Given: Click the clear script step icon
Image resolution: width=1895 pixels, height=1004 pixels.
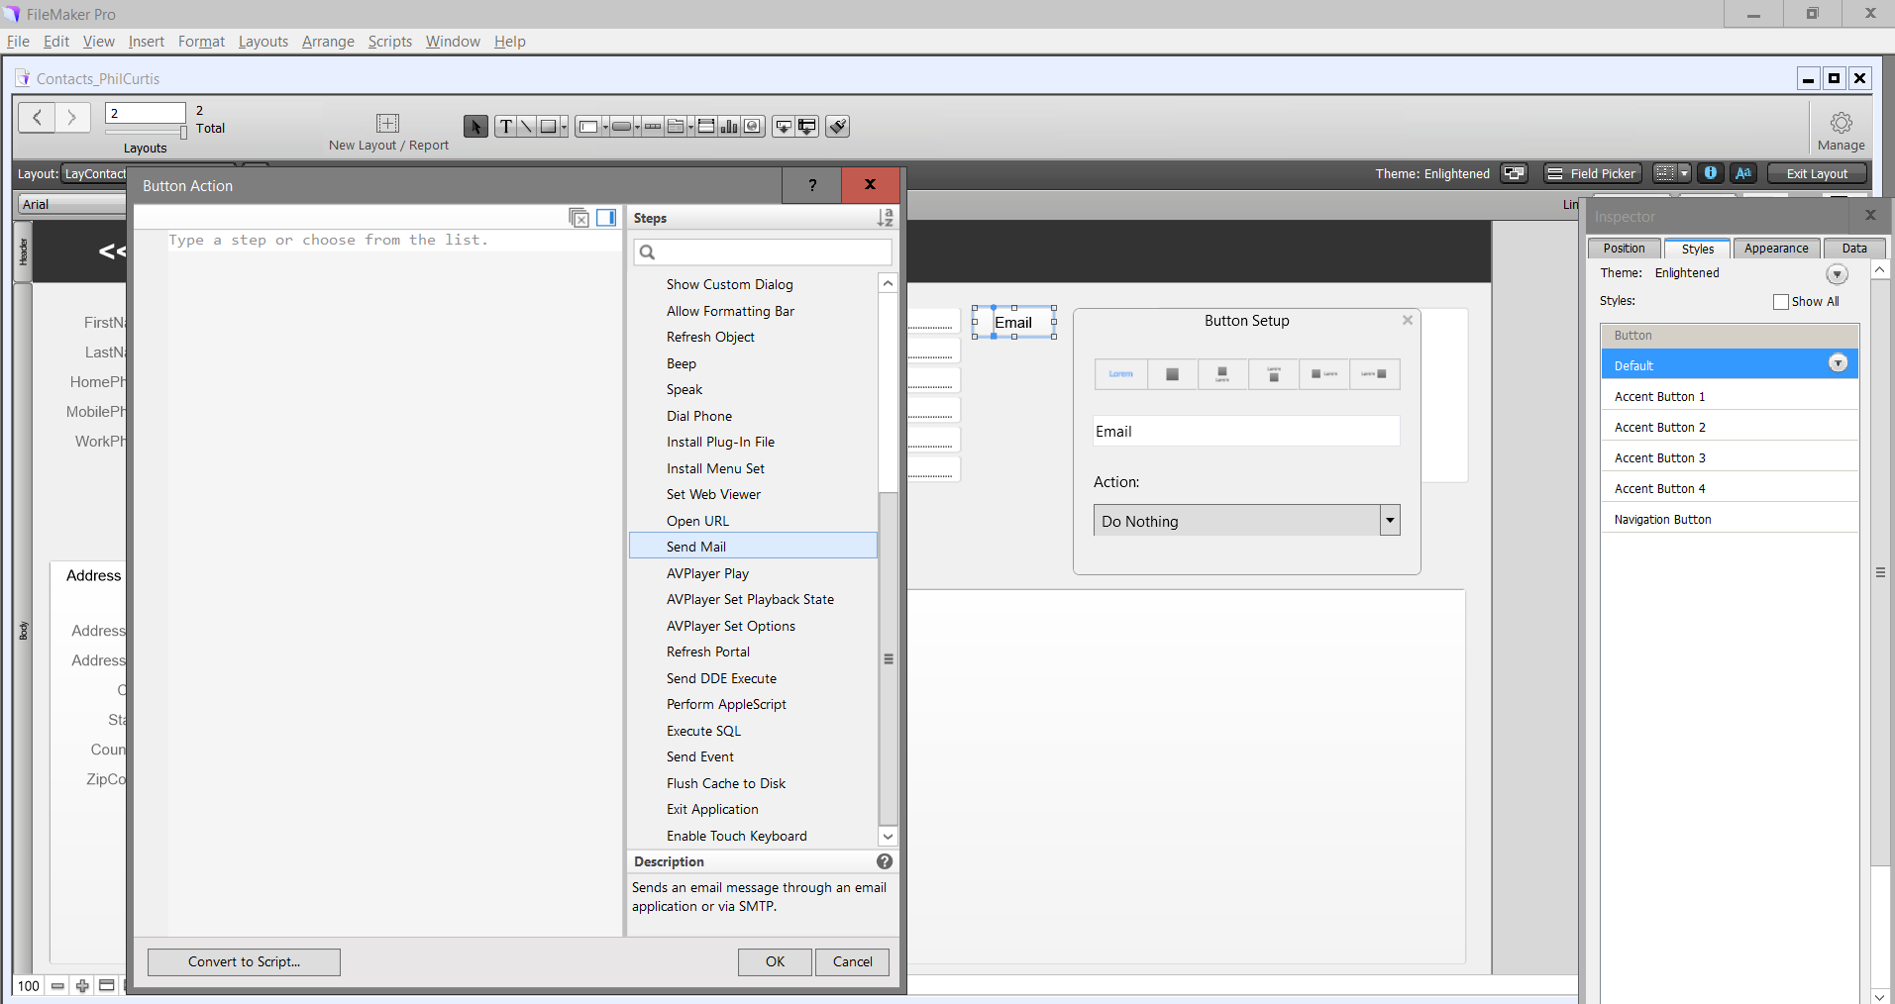Looking at the screenshot, I should point(579,218).
